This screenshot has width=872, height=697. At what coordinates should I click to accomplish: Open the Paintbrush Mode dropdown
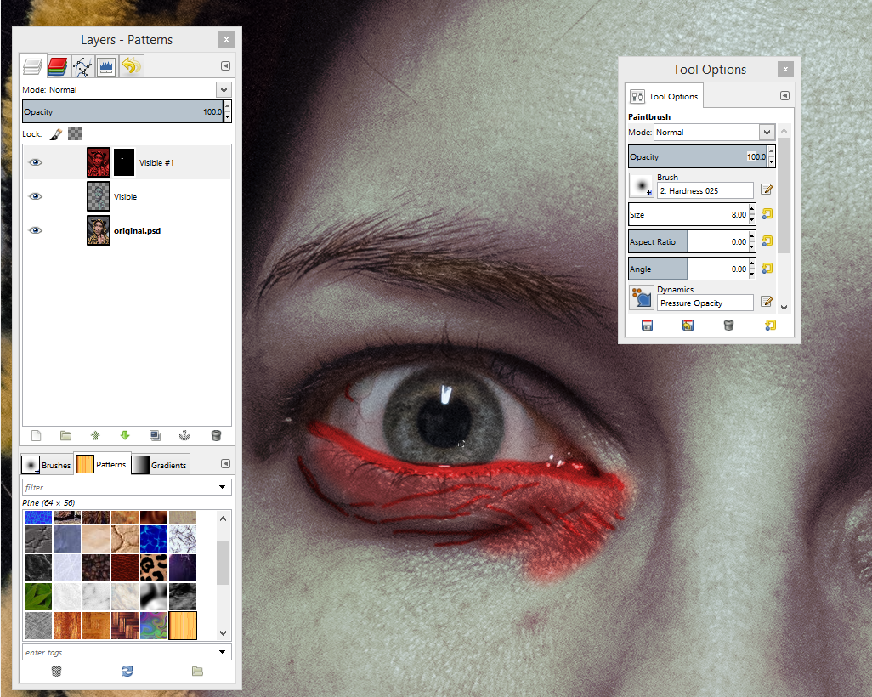766,132
